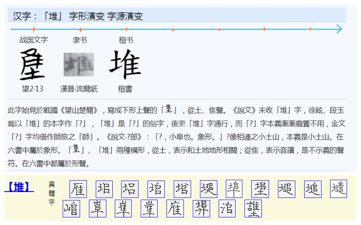Open the variant glyph with 氵 beside 𠂤
Viewport: 361px width, 225px height.
point(227,209)
